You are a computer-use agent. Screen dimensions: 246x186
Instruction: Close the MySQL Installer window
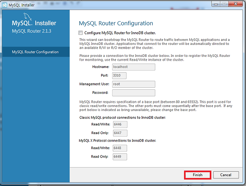[236, 4]
